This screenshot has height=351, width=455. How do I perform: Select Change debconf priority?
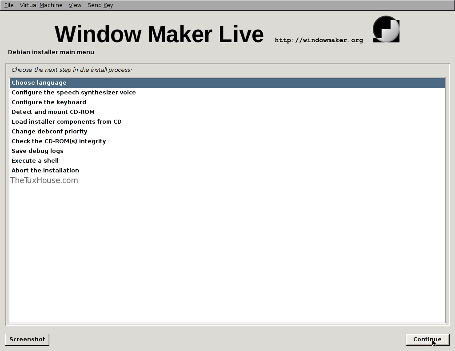click(x=227, y=131)
